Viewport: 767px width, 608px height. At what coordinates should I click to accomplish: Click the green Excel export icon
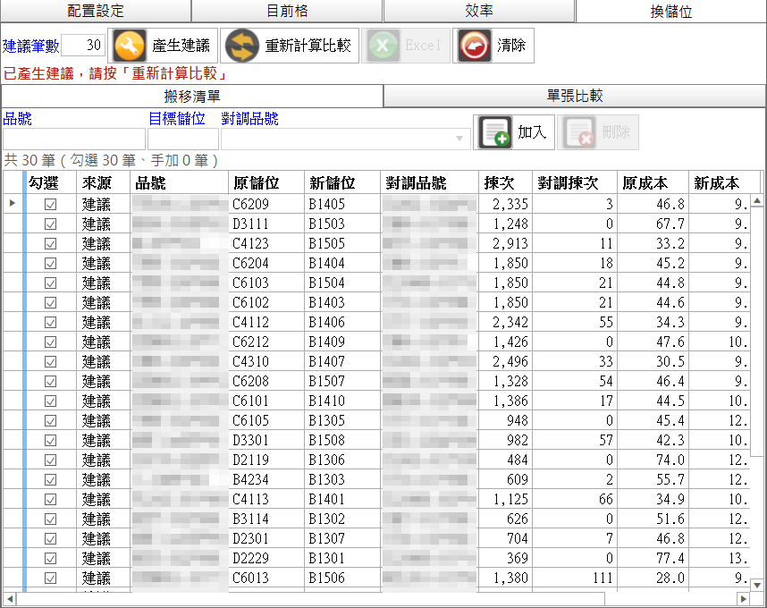(x=383, y=46)
